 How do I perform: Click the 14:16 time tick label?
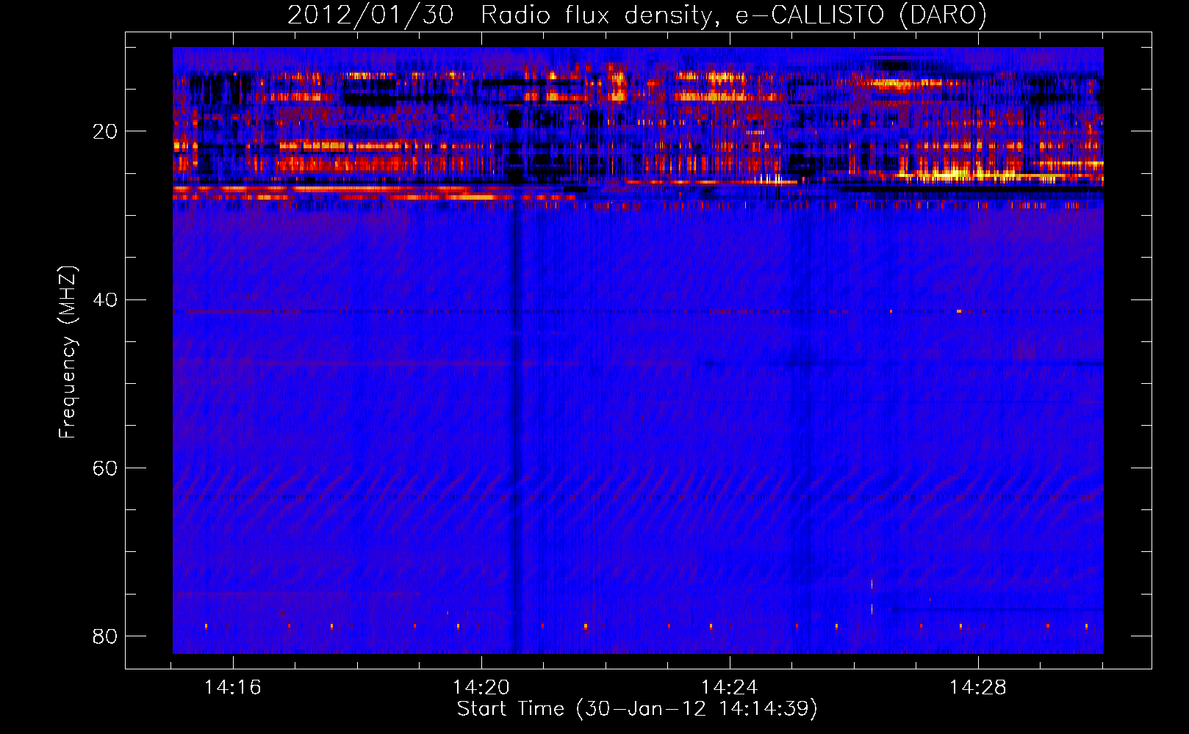click(233, 688)
